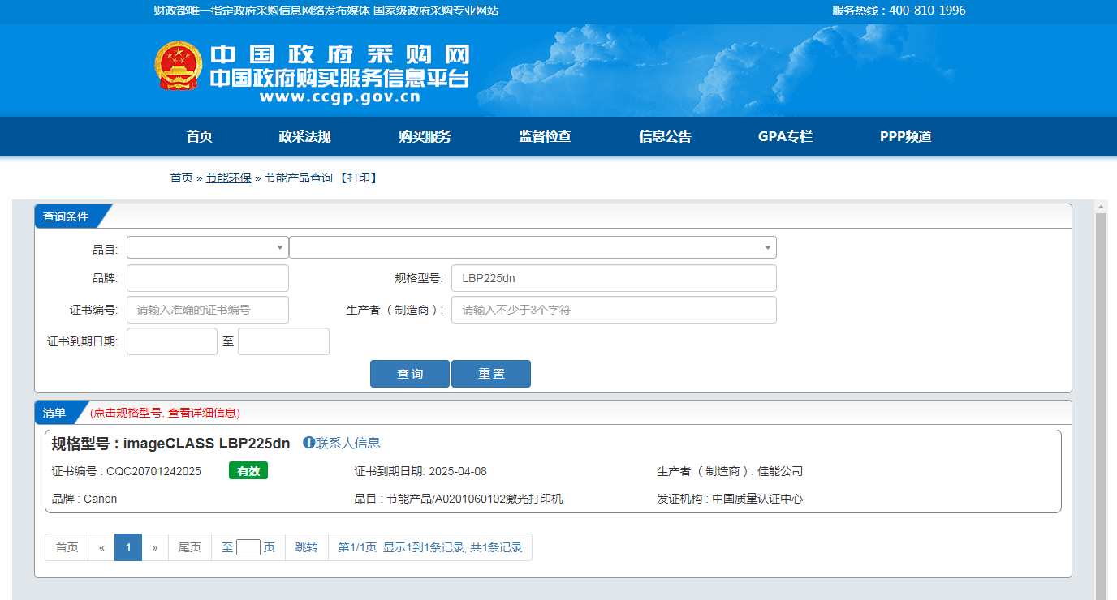Open the first 品目 category dropdown
Screen dimensions: 1117x600
[208, 247]
